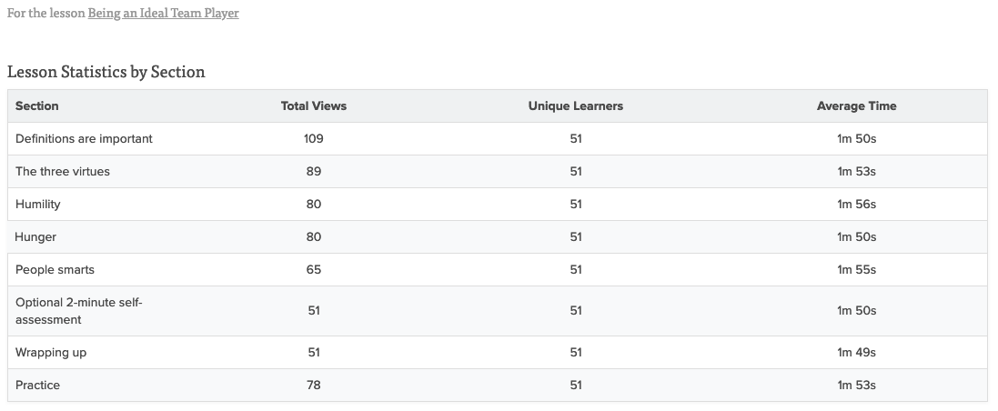Click the Section column header

coord(37,106)
